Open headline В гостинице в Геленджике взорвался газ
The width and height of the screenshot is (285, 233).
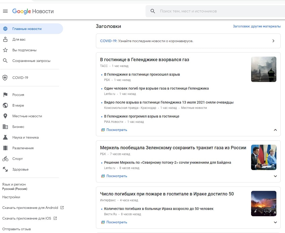coord(145,60)
